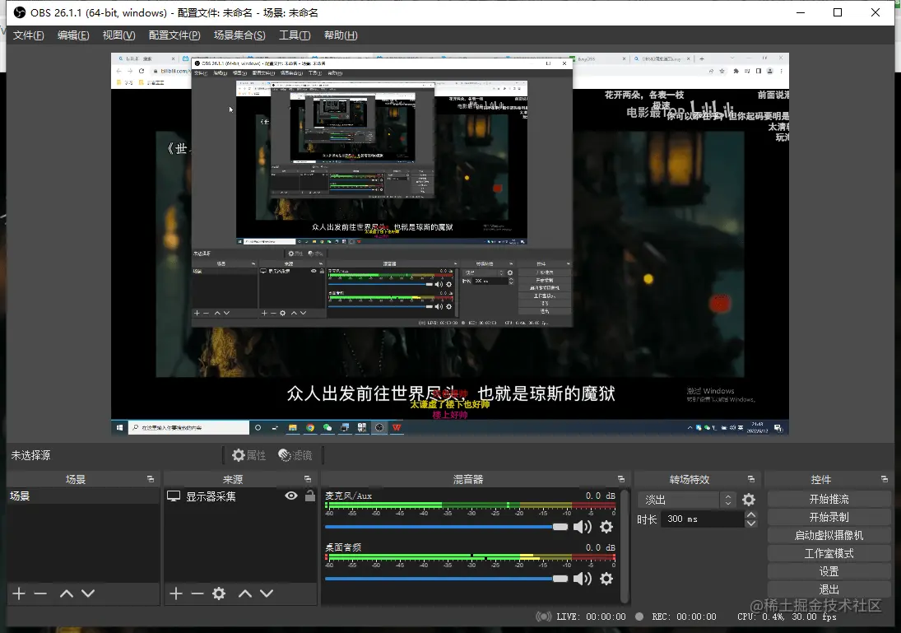Open the 编辑(E) menu
Viewport: 901px width, 633px height.
[73, 35]
